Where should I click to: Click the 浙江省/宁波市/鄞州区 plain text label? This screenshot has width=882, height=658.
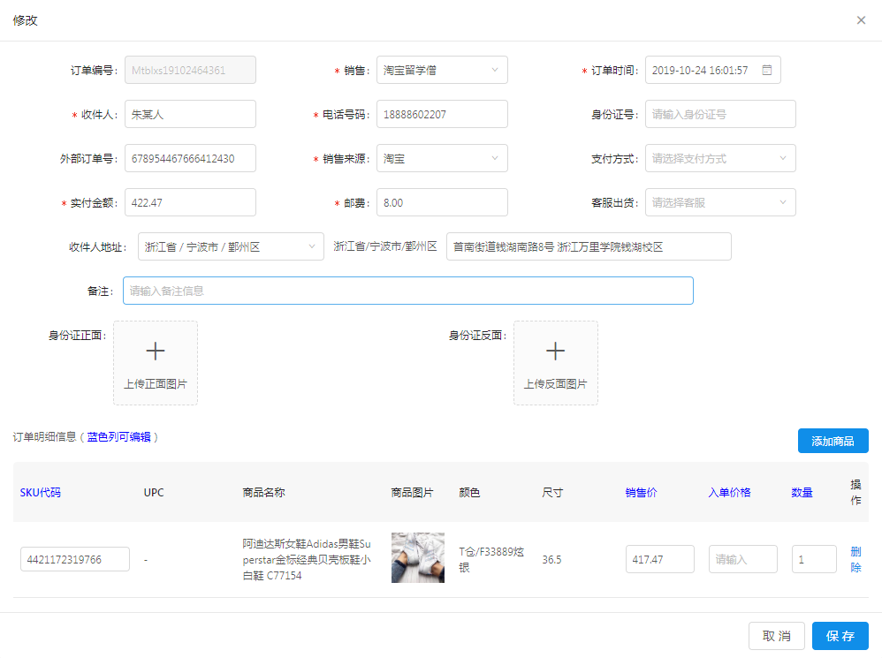click(x=385, y=246)
